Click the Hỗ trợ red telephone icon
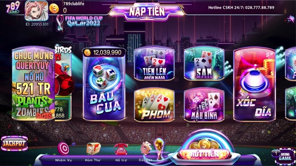This screenshot has height=166, width=296. tap(121, 149)
